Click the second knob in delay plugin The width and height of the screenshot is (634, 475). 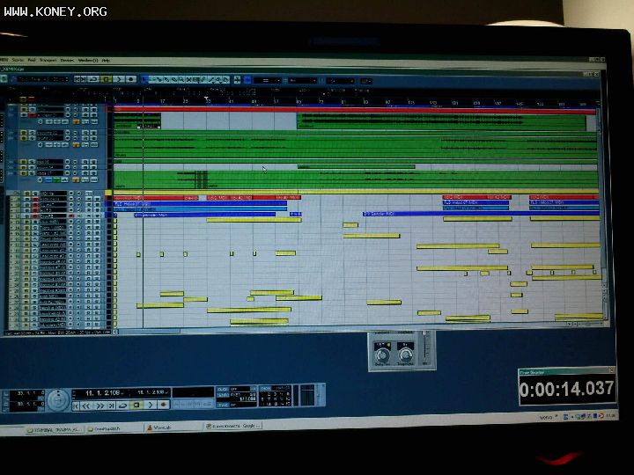point(405,354)
